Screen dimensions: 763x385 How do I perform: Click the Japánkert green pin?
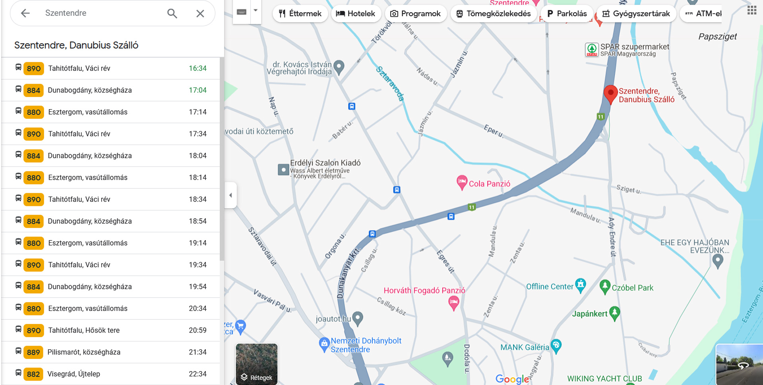tap(614, 313)
